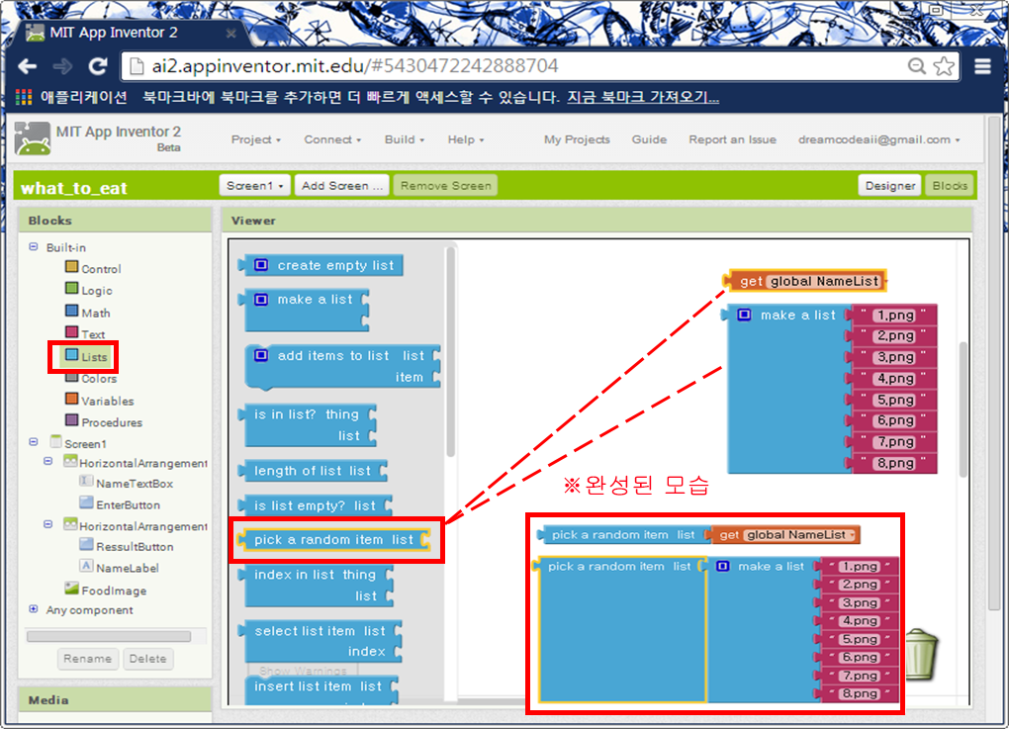The height and width of the screenshot is (729, 1009).
Task: Open the Help menu
Action: 465,139
